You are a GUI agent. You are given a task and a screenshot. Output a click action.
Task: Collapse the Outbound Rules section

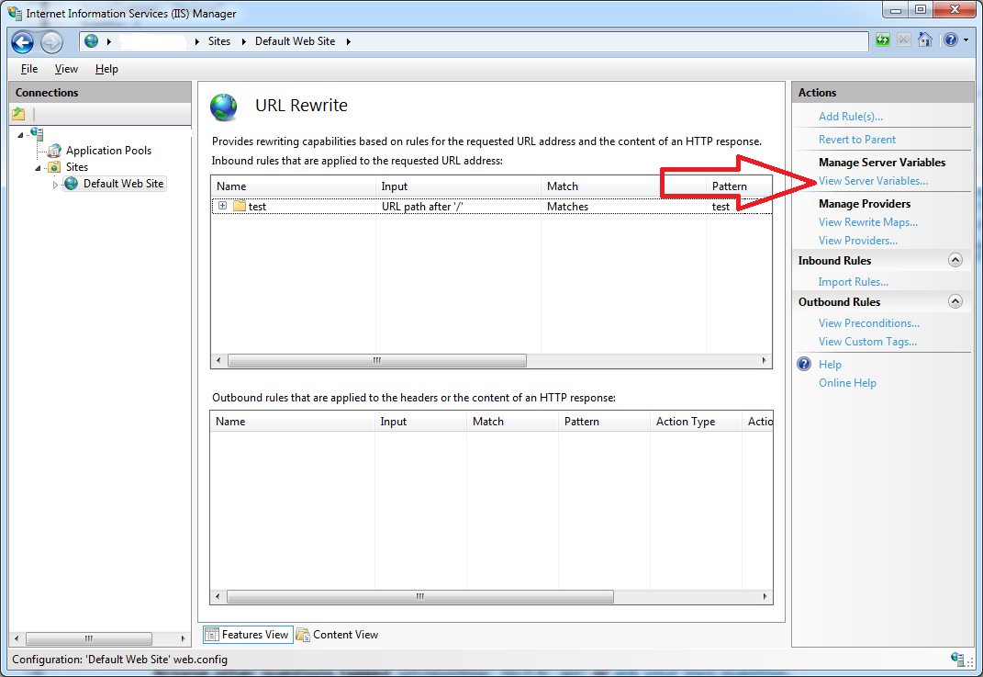coord(955,302)
